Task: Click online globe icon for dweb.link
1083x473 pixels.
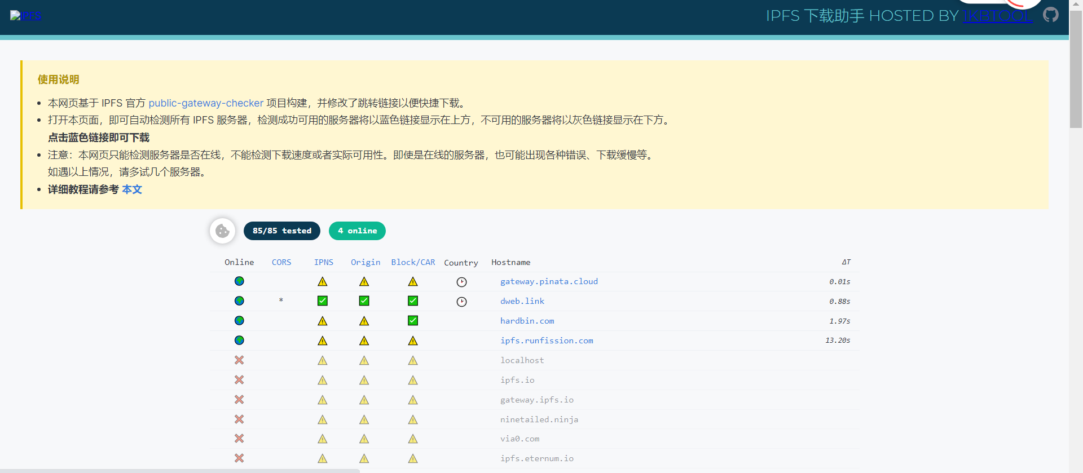Action: pyautogui.click(x=239, y=301)
